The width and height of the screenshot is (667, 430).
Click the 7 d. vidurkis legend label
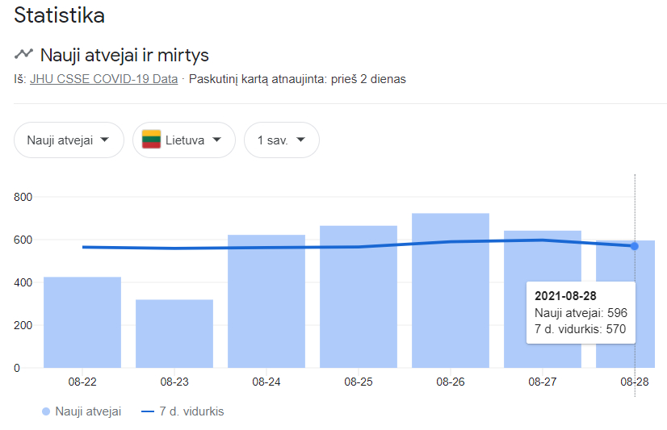(x=191, y=411)
